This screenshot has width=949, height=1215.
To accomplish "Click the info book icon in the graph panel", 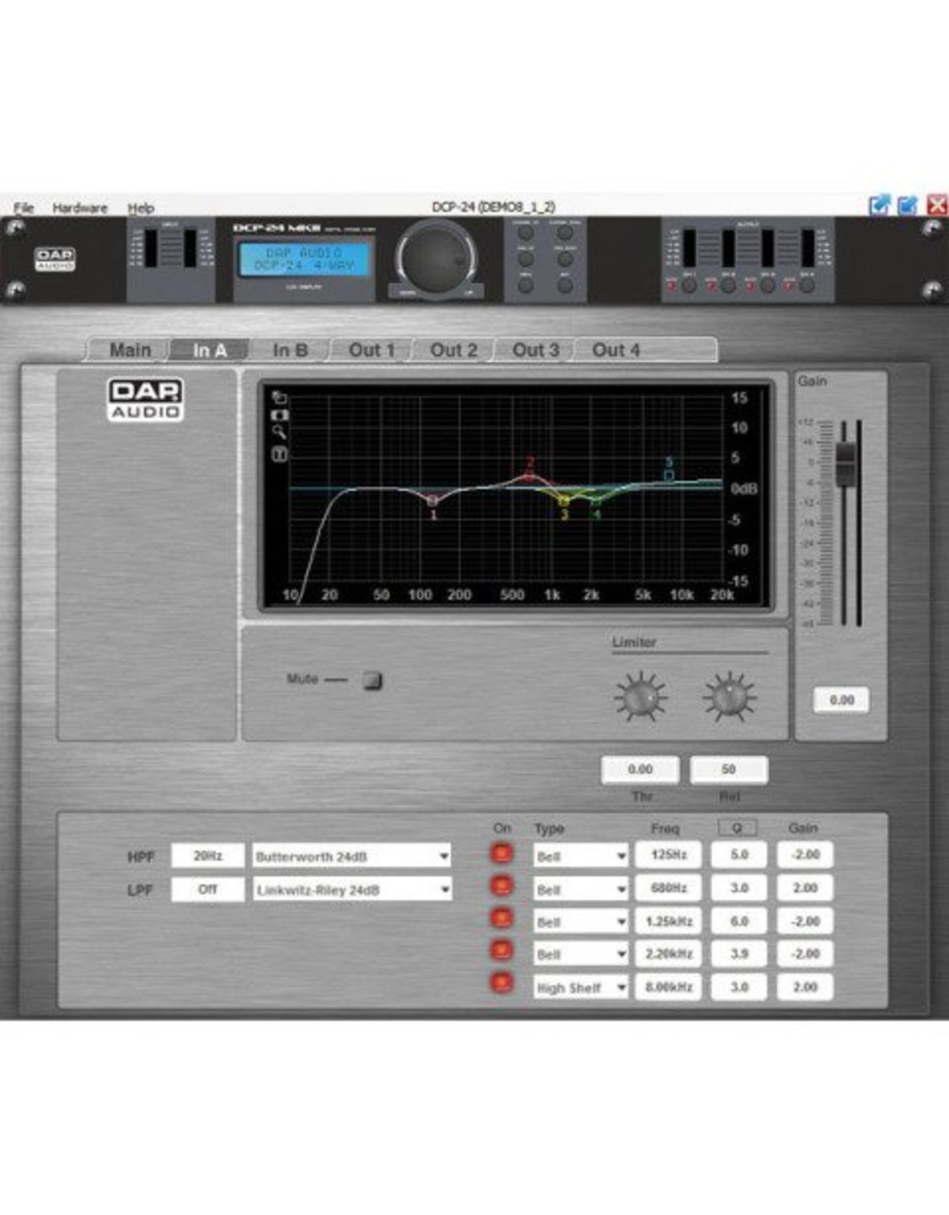I will (x=279, y=453).
